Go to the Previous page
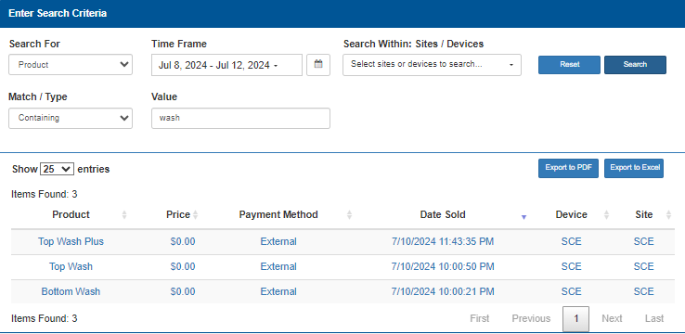685x334 pixels. pos(531,319)
